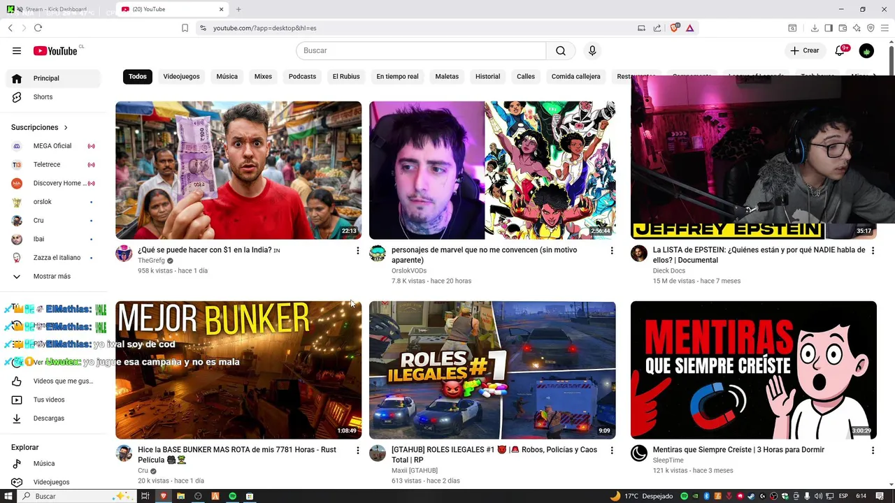Screen dimensions: 895x503
Task: Start voice search with the microphone icon
Action: tap(592, 50)
